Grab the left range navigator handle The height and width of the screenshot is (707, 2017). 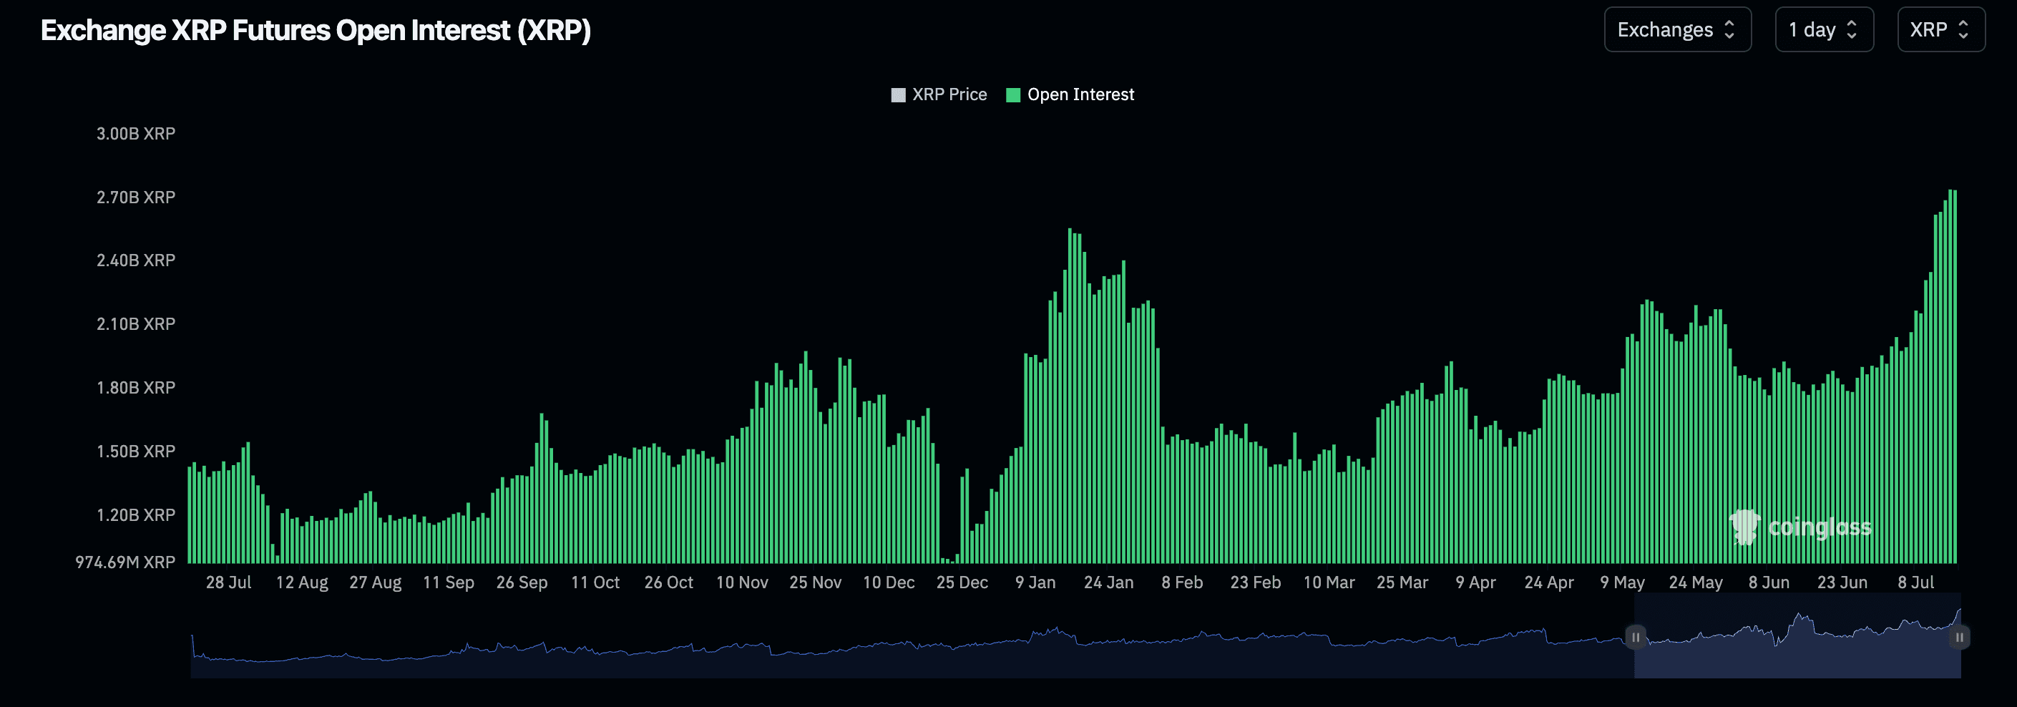point(1635,638)
